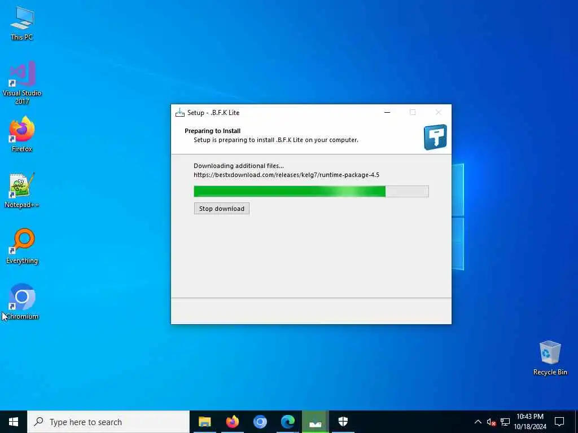Click the greyed-out close button of the Setup window
578x433 pixels.
point(438,112)
